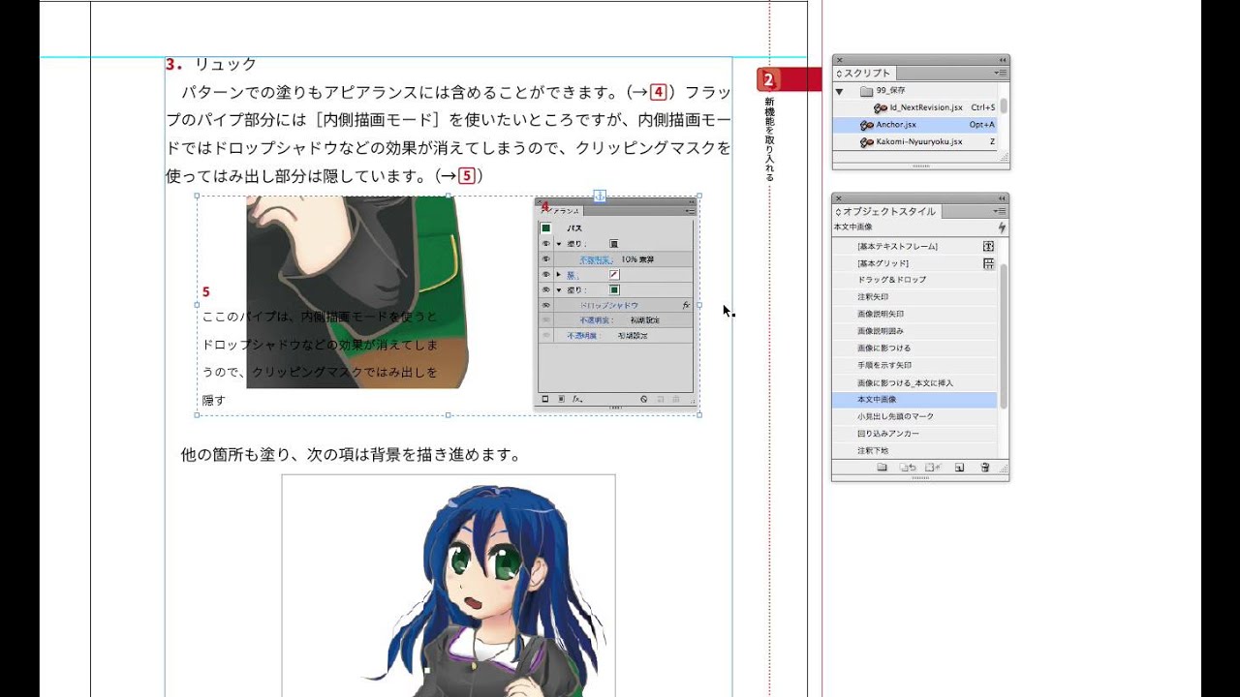This screenshot has height=697, width=1240.
Task: Select the blue-haired character illustration
Action: point(449,586)
